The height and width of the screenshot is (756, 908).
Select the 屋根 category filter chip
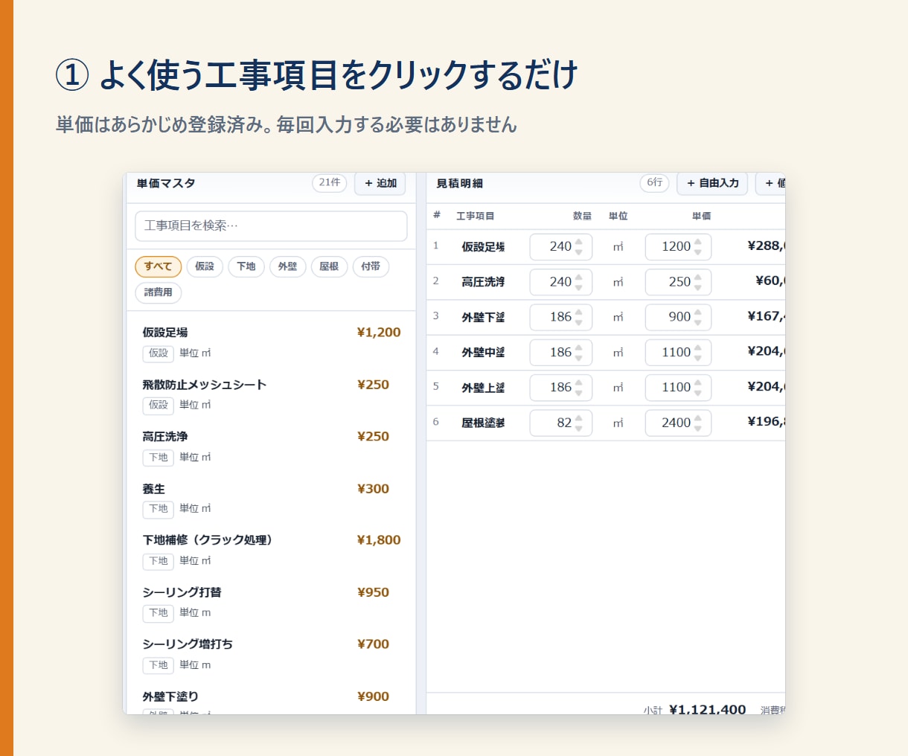pos(329,266)
